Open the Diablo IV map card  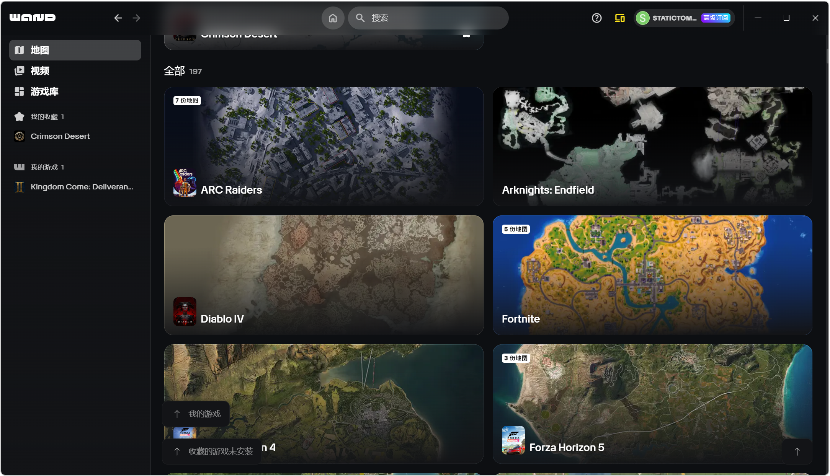(324, 275)
